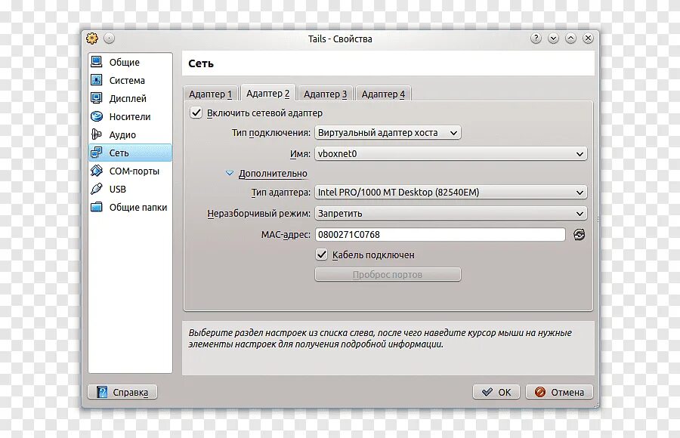Click the COM-порты connector icon
The width and height of the screenshot is (680, 438).
[96, 171]
